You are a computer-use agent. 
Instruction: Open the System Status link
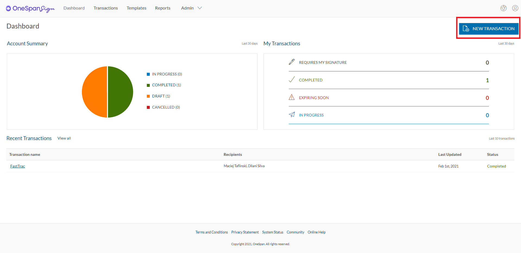pyautogui.click(x=273, y=232)
